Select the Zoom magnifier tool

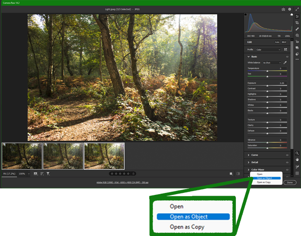(297, 153)
